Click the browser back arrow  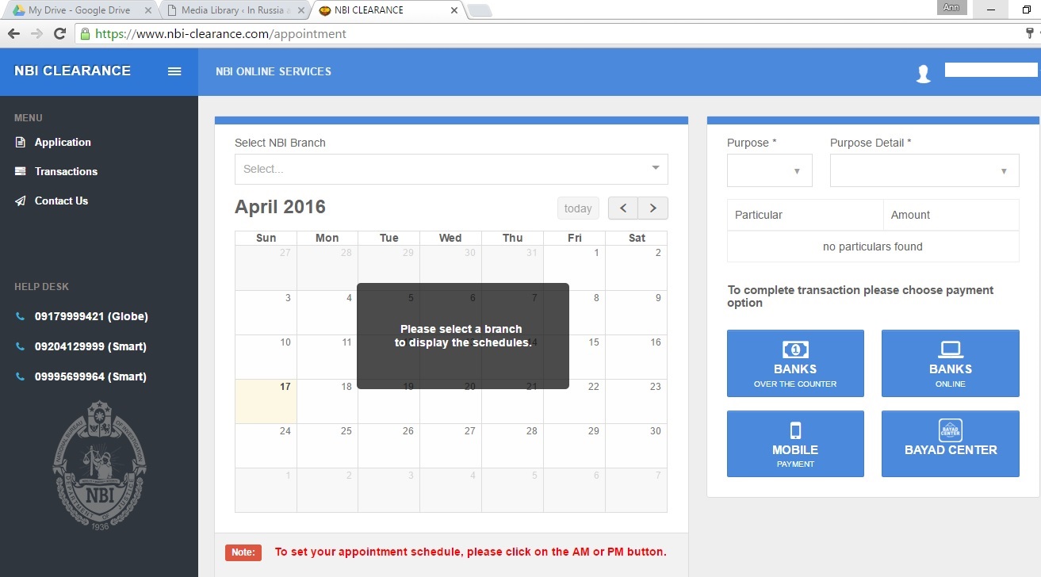pos(13,34)
